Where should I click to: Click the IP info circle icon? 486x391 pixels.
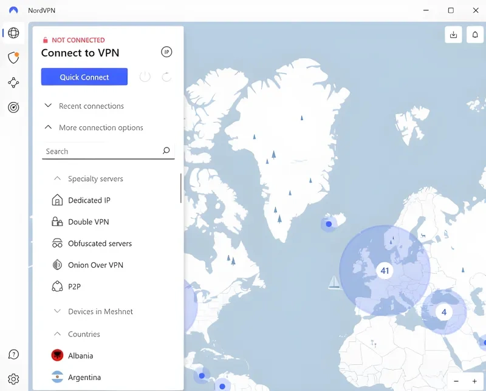click(x=166, y=52)
